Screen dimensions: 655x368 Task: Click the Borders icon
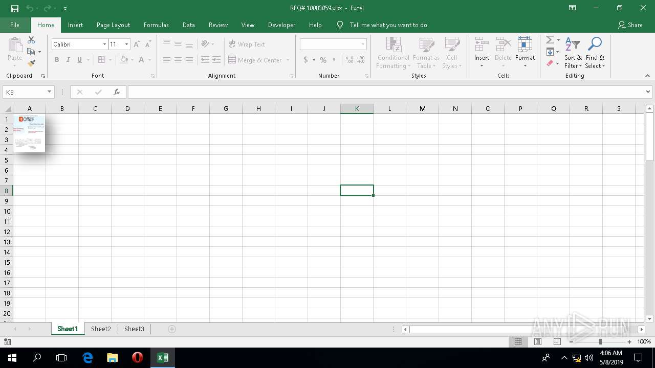coord(101,60)
